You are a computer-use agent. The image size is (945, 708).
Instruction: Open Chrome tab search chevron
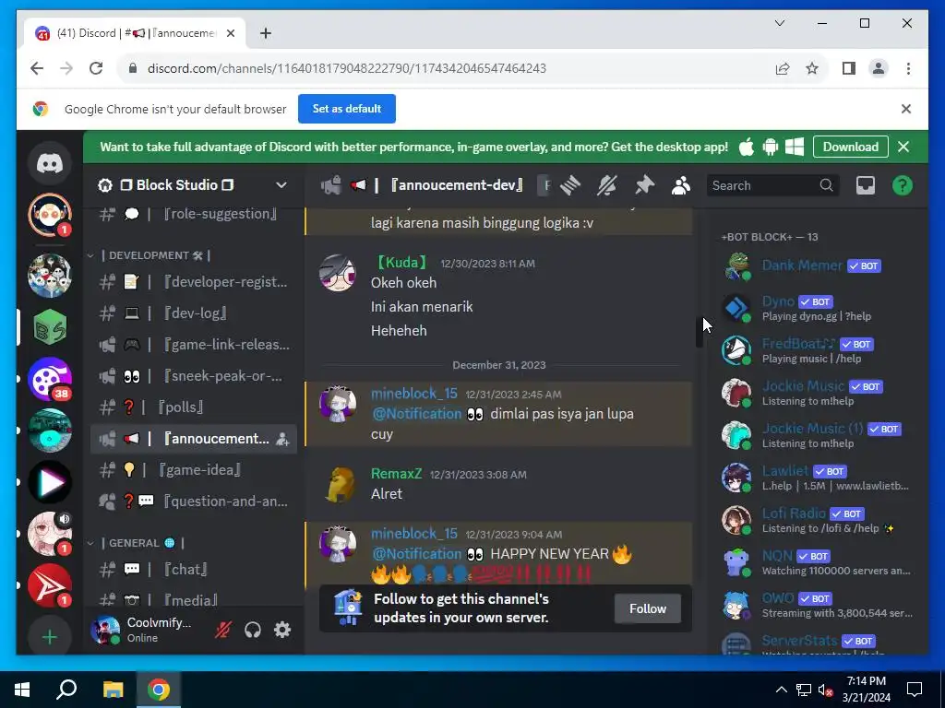tap(779, 23)
